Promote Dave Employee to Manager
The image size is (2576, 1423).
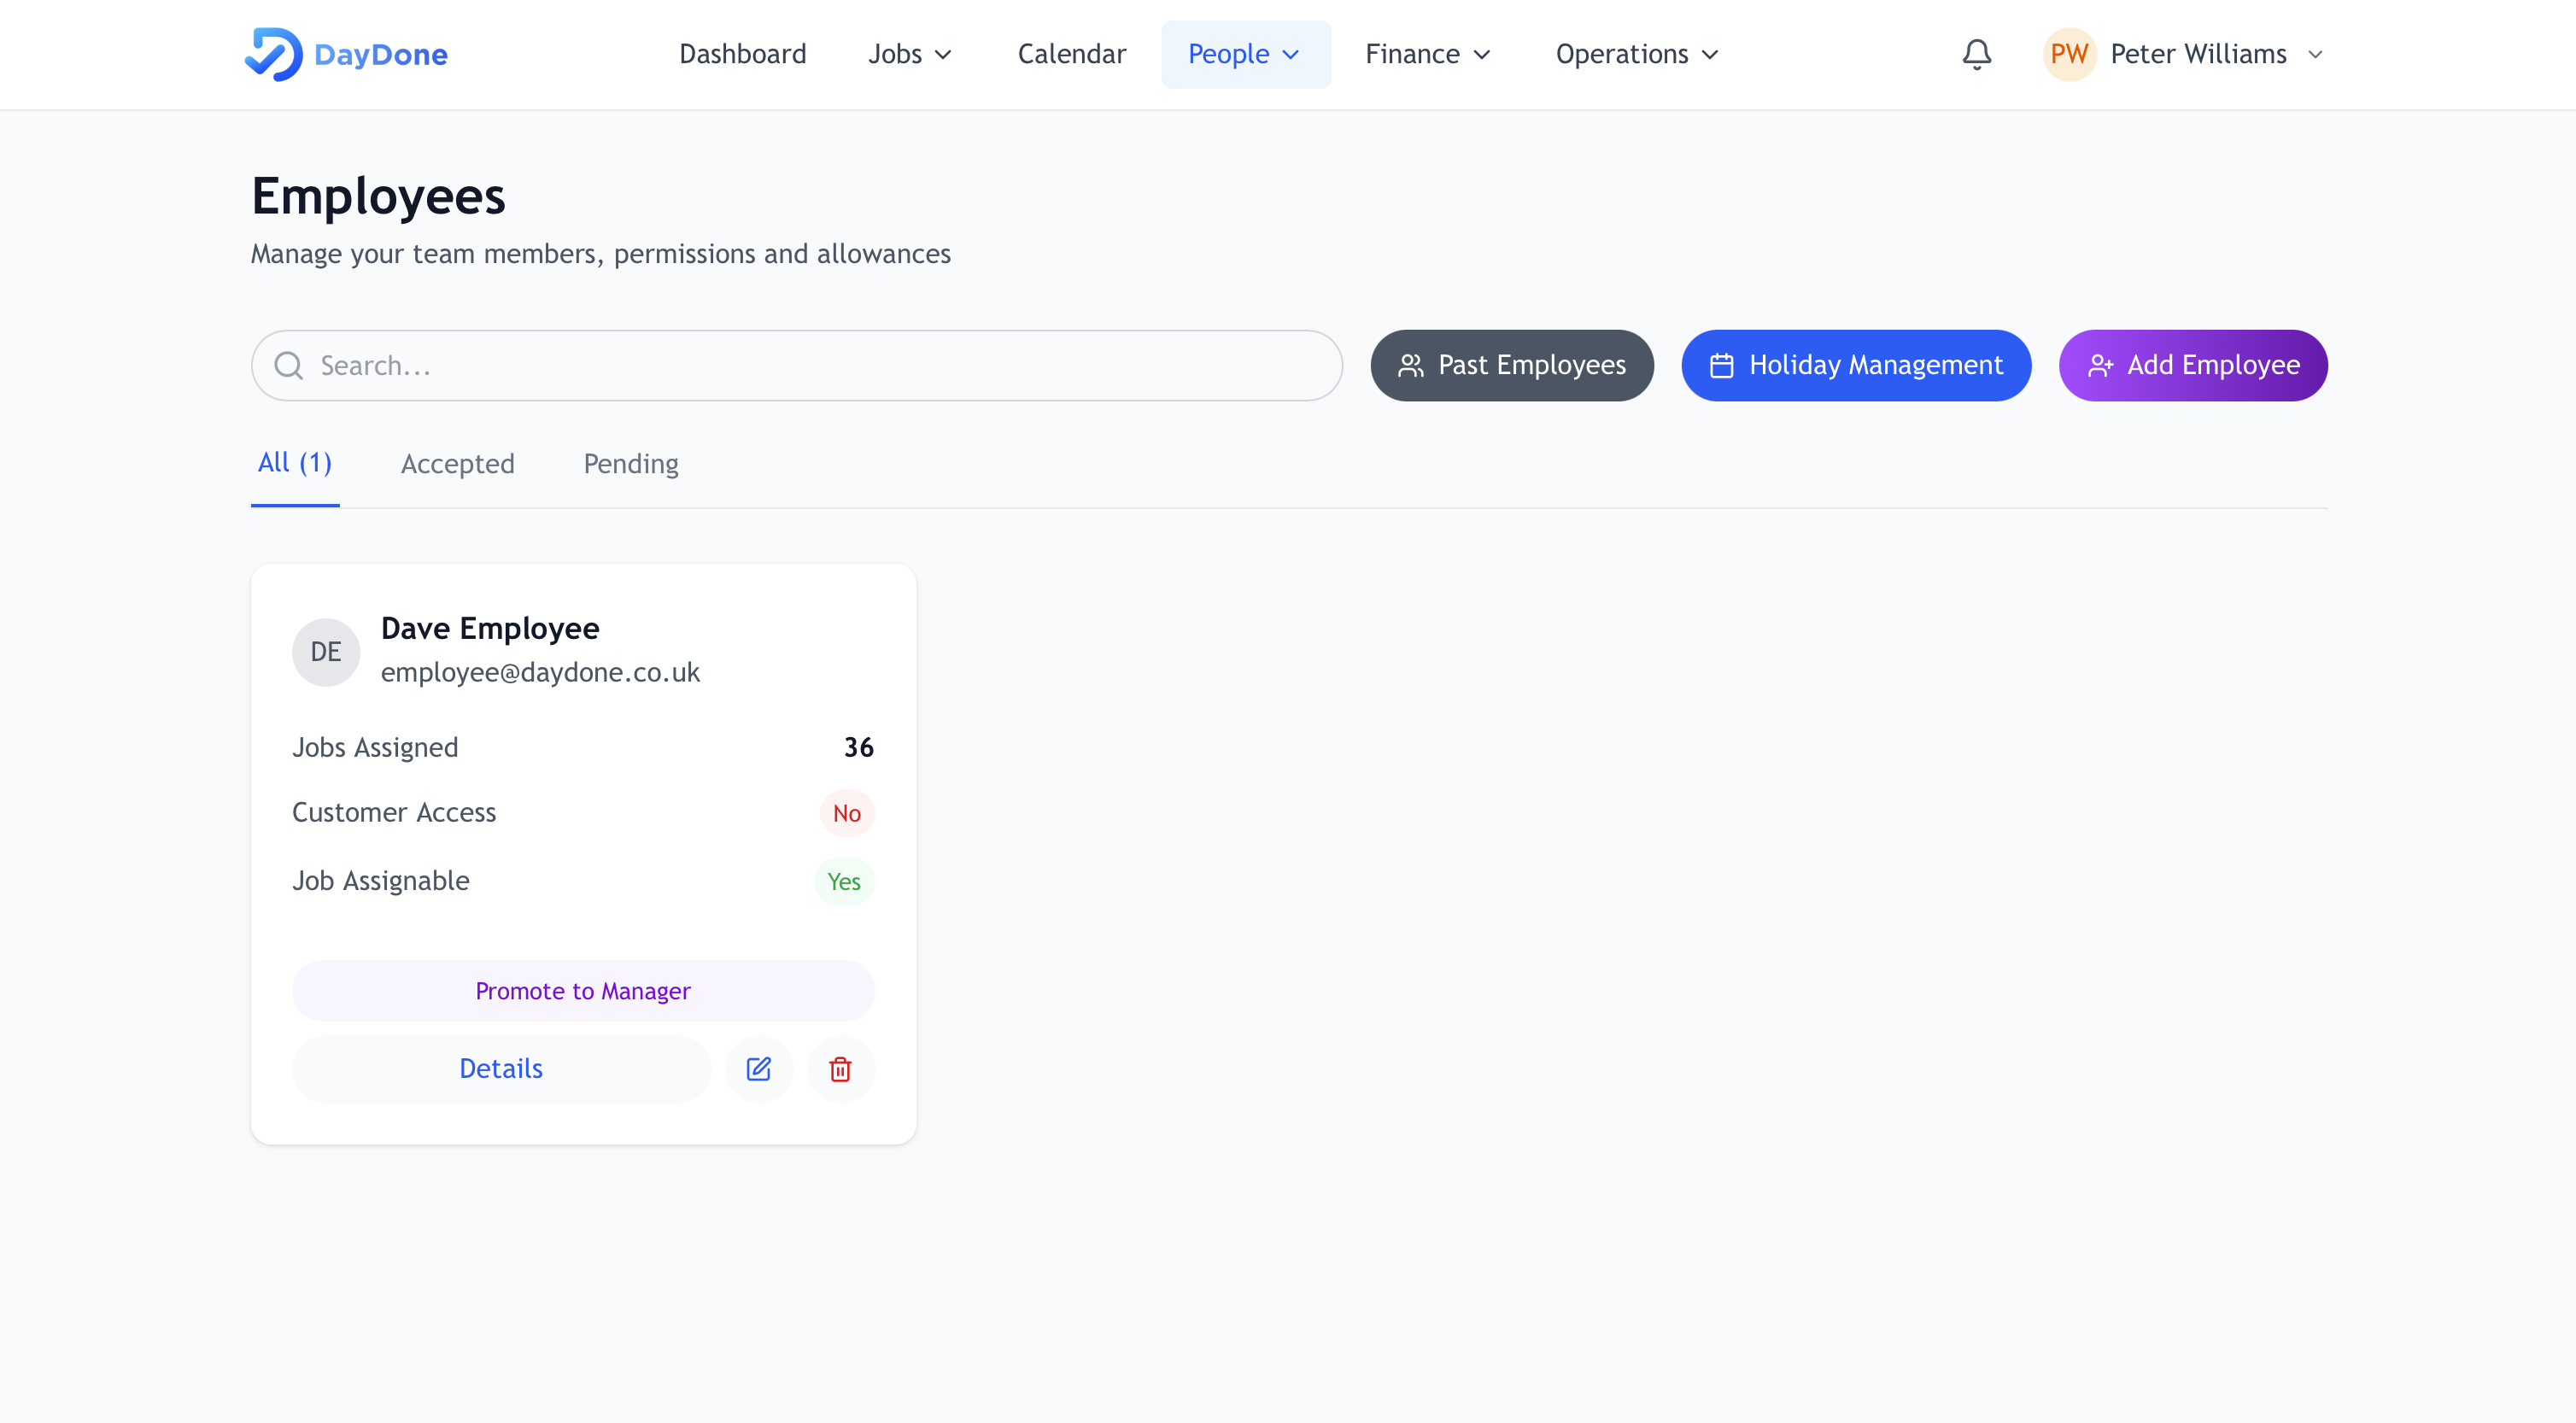pyautogui.click(x=583, y=991)
